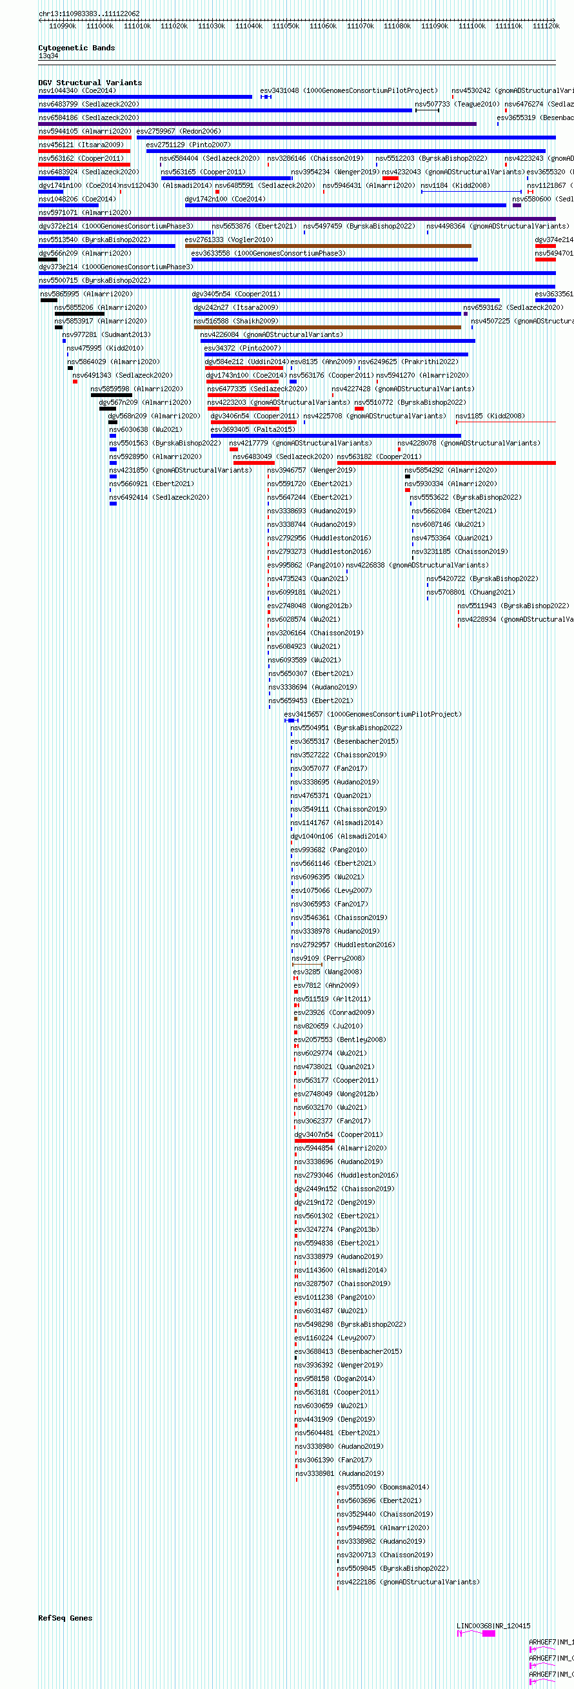Click the Cytogenetic Bands track title
The image size is (574, 1689).
77,48
